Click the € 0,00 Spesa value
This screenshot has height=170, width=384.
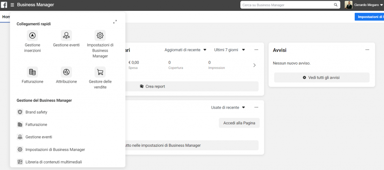tap(134, 63)
